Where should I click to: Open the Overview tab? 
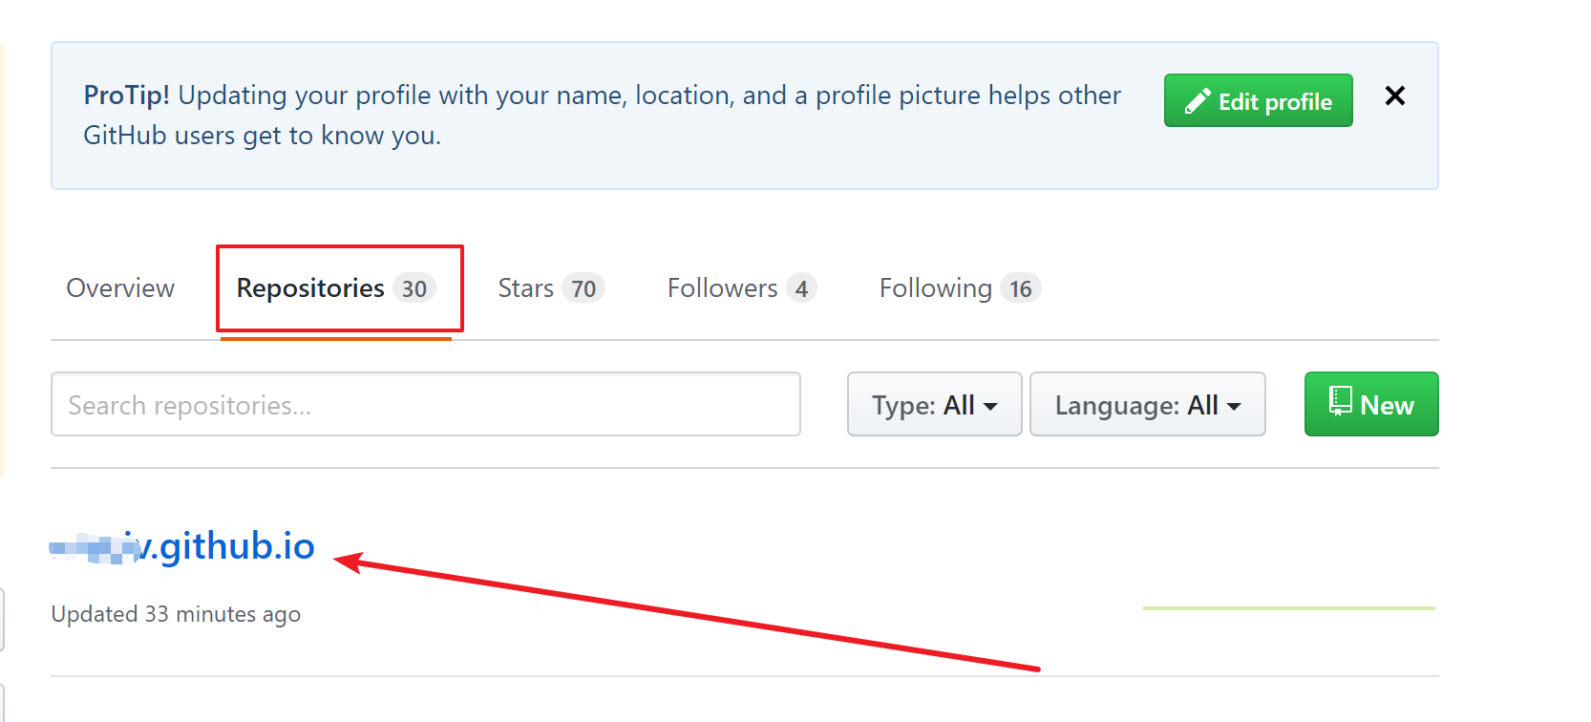click(x=120, y=288)
